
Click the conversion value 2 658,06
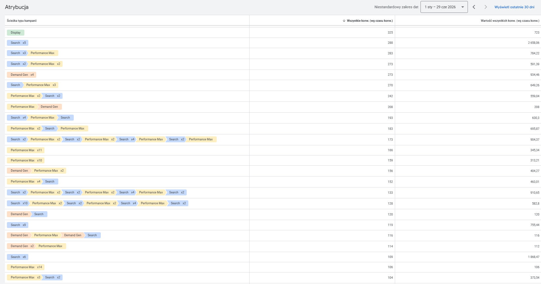click(x=533, y=43)
